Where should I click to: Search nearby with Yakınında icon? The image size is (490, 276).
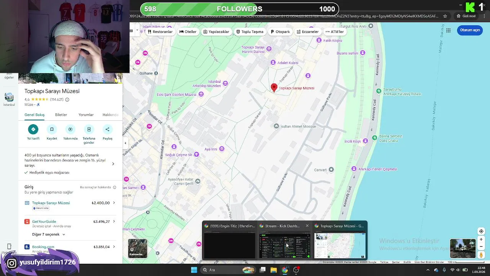(x=70, y=129)
